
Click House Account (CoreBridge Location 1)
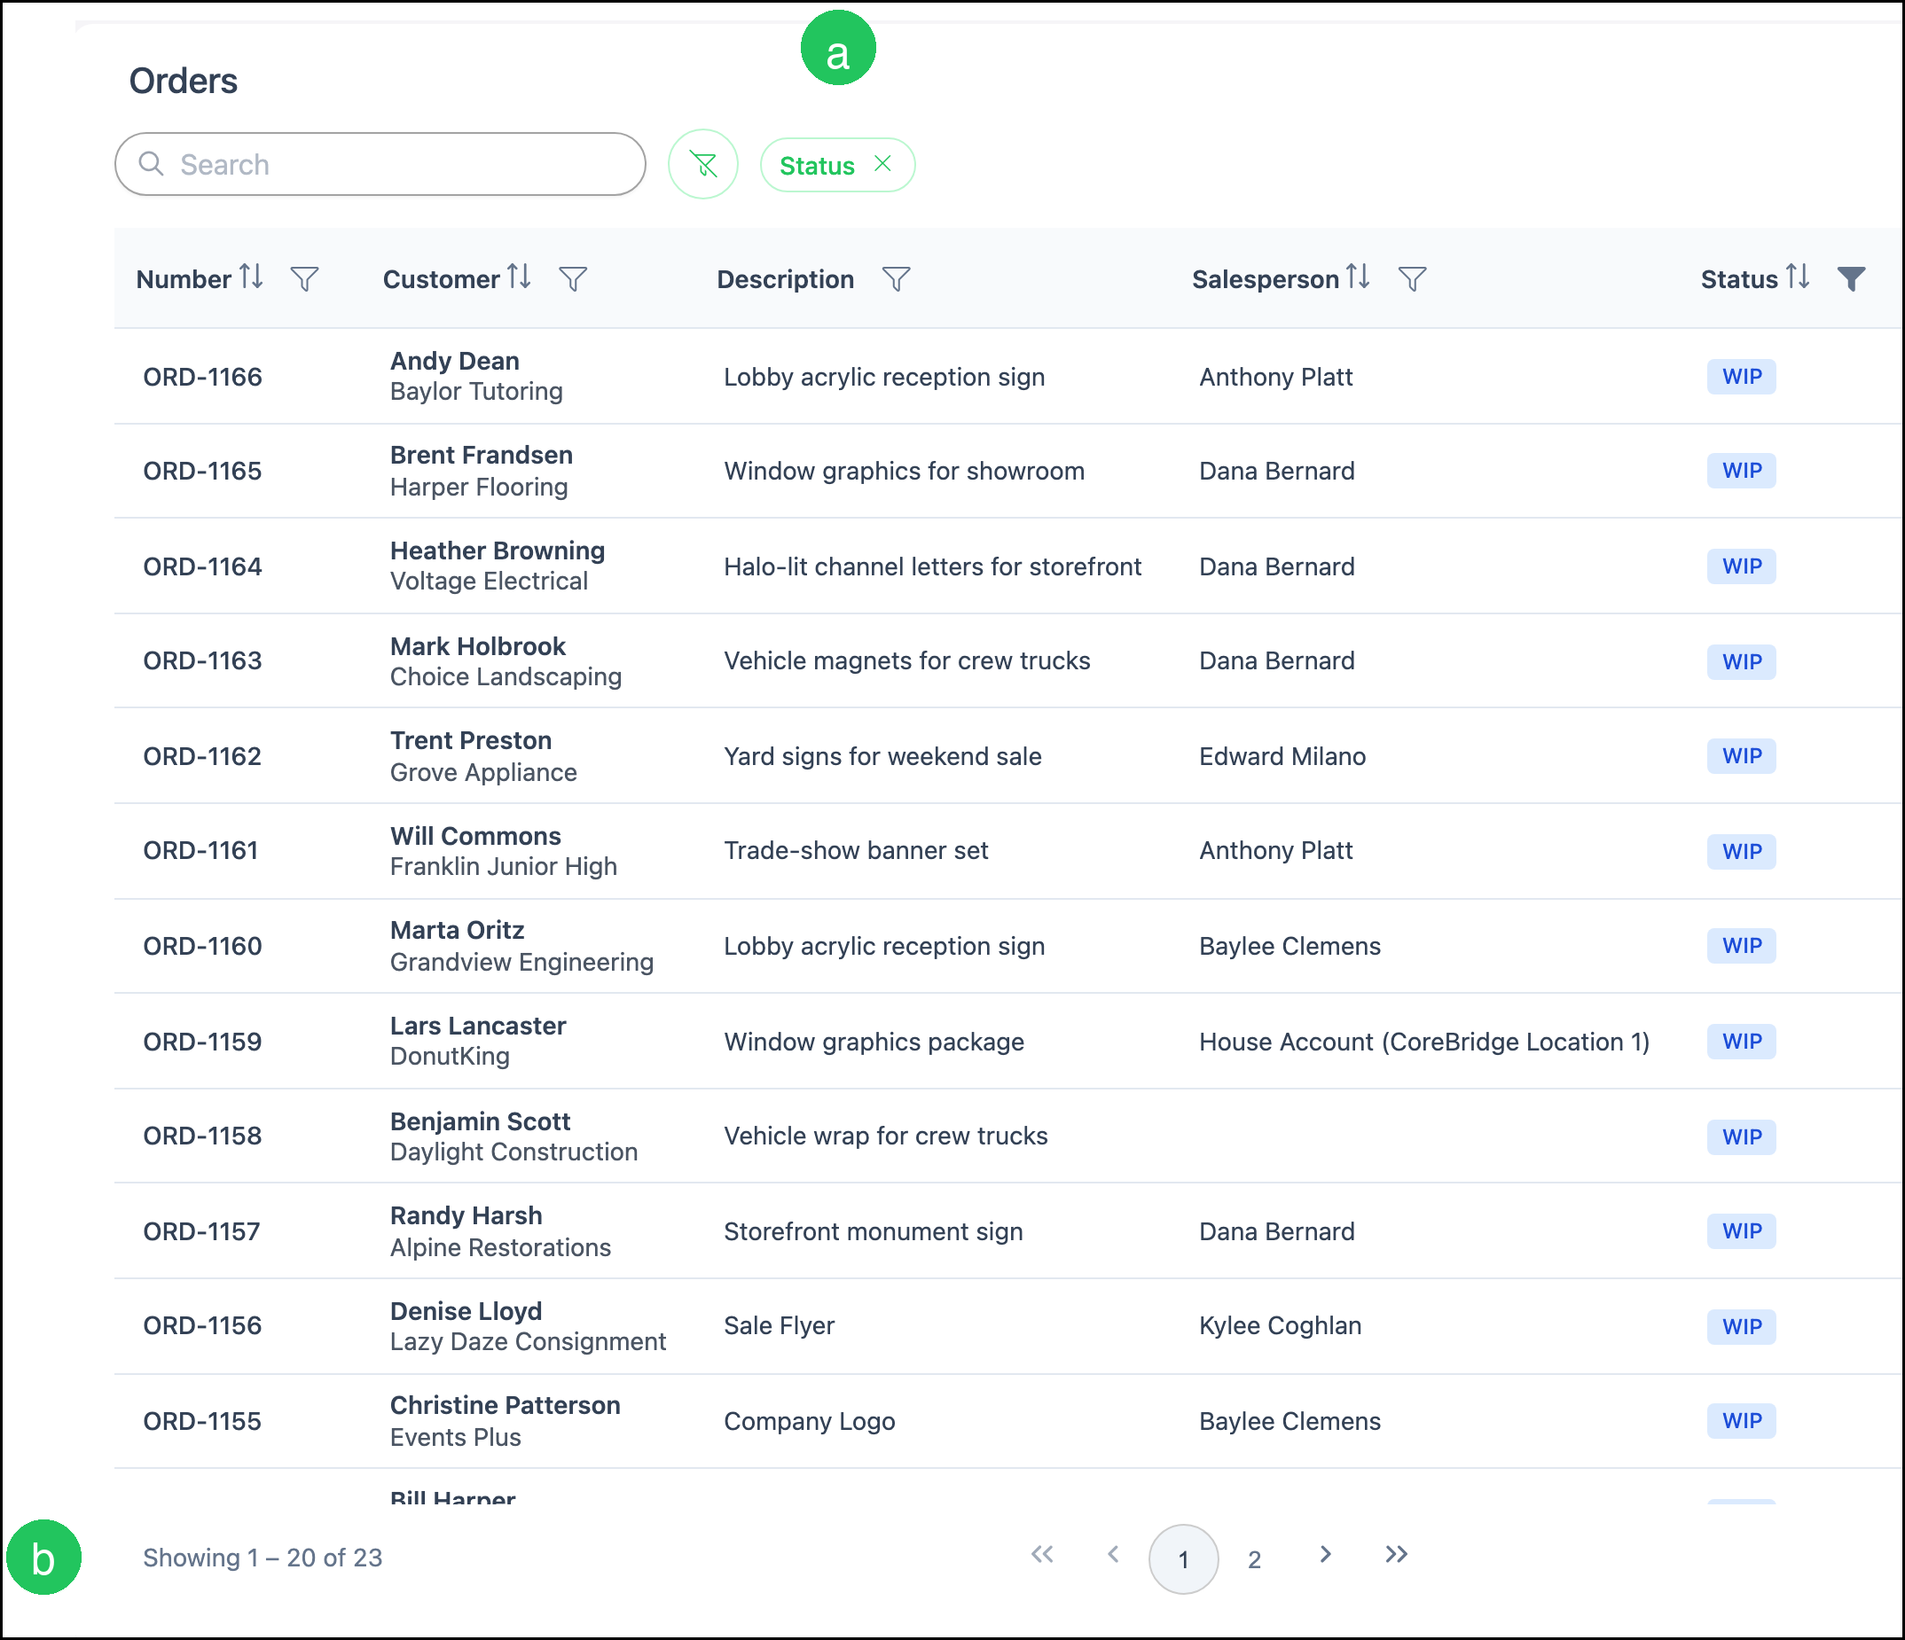(x=1424, y=1041)
